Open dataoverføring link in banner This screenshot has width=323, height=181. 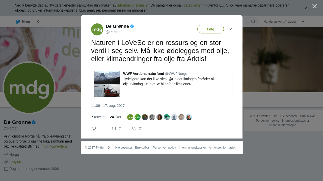tap(195, 5)
